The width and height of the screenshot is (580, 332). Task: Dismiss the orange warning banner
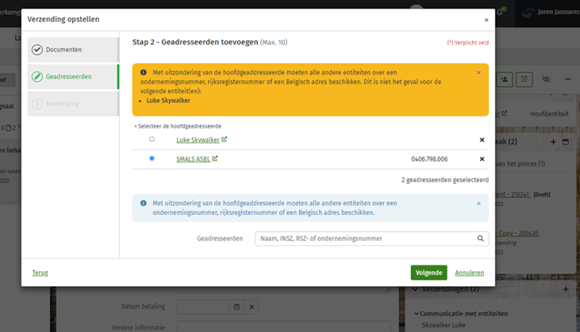tap(478, 73)
